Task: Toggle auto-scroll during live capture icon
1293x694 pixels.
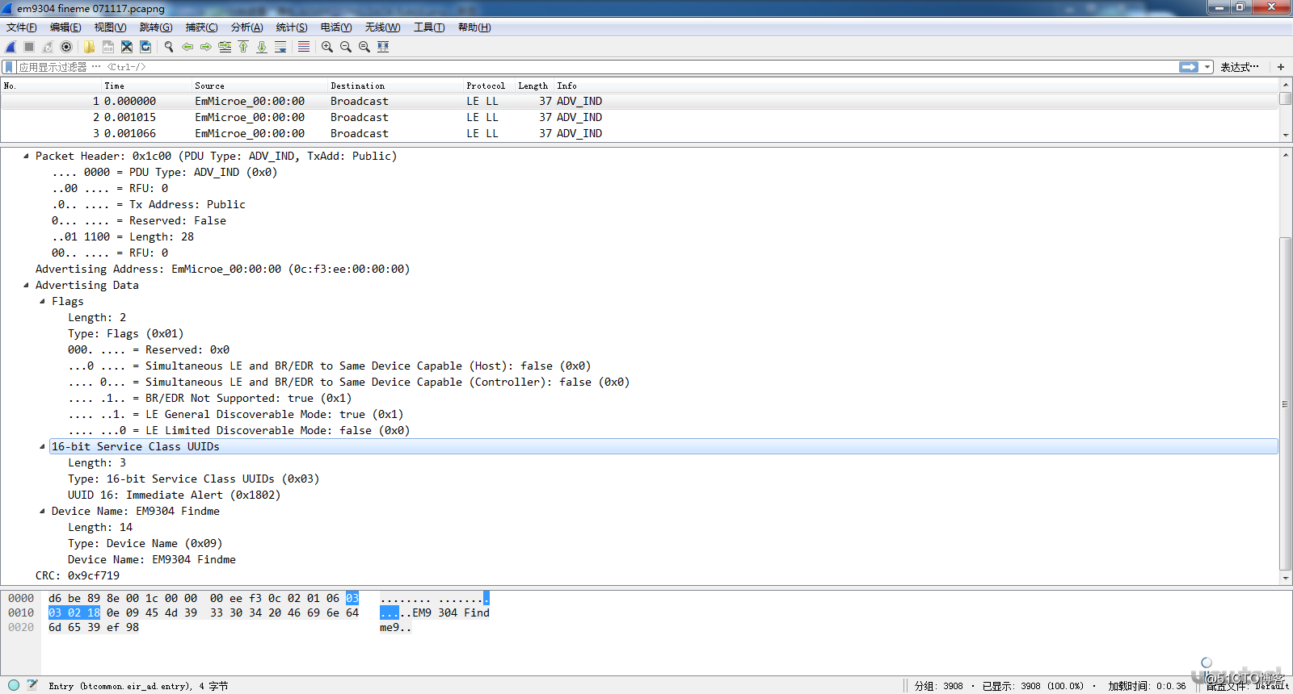Action: click(280, 47)
